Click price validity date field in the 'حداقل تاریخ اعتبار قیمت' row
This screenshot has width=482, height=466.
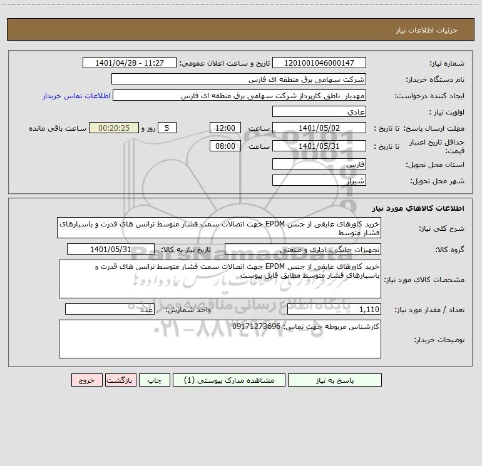pyautogui.click(x=319, y=146)
